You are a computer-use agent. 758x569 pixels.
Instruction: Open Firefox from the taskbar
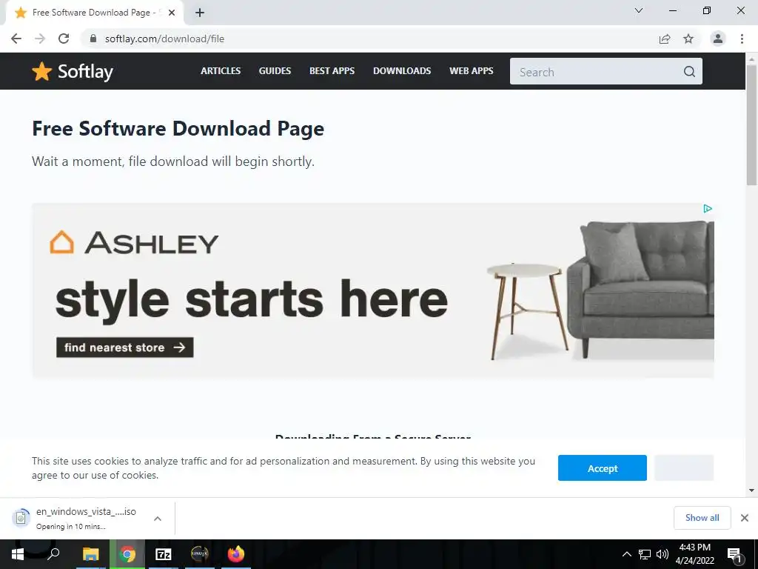point(236,554)
